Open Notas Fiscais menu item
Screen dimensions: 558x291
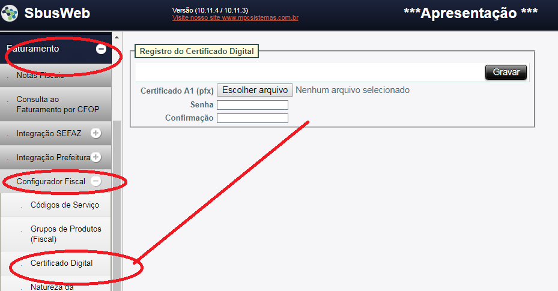click(40, 76)
